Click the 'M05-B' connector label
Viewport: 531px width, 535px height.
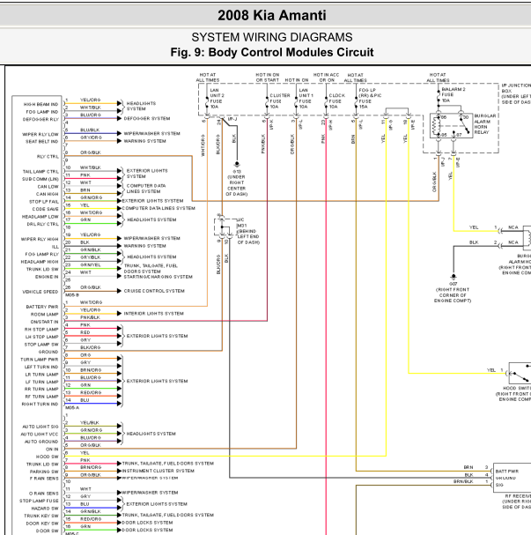click(72, 295)
